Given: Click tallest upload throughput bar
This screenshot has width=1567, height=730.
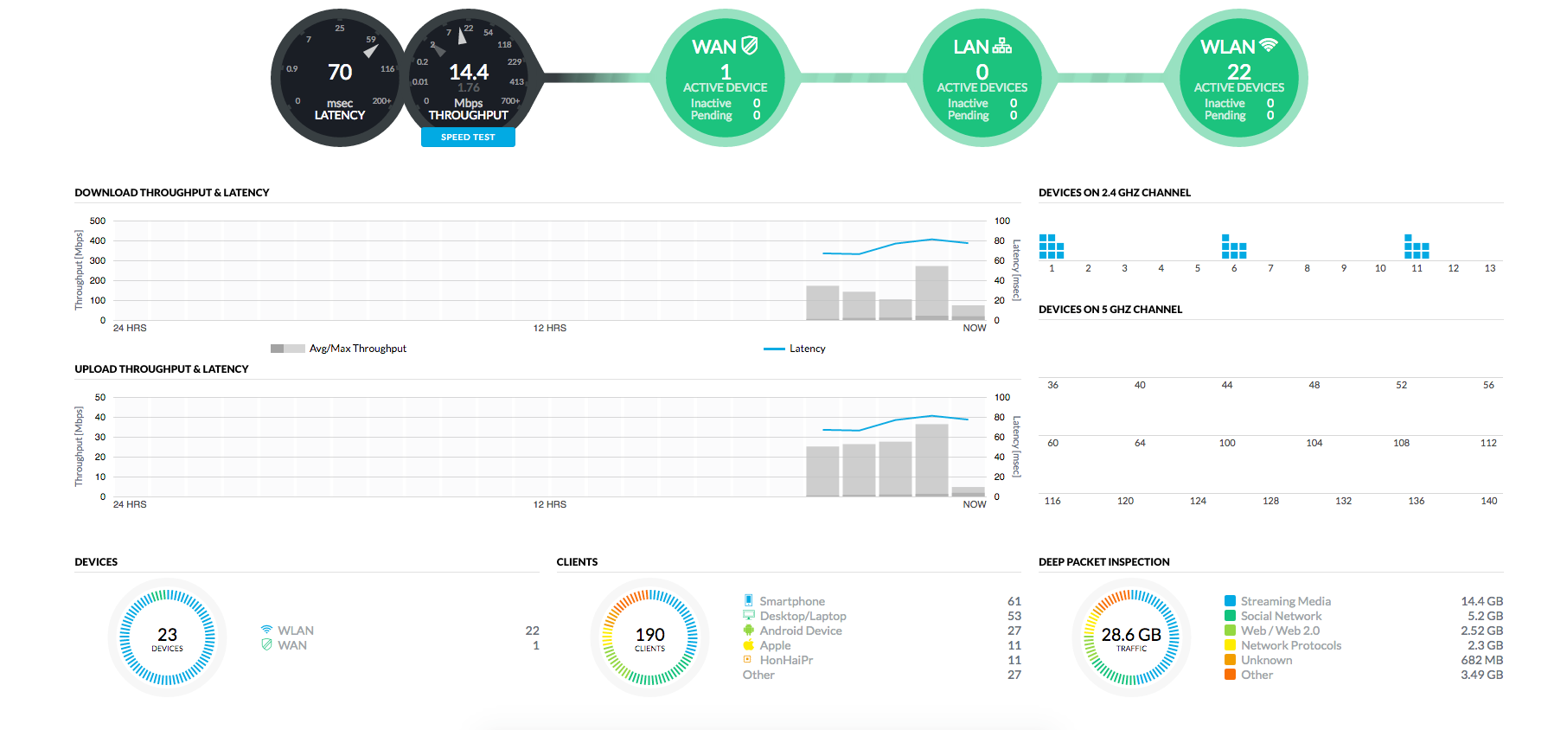Looking at the screenshot, I should pyautogui.click(x=931, y=460).
